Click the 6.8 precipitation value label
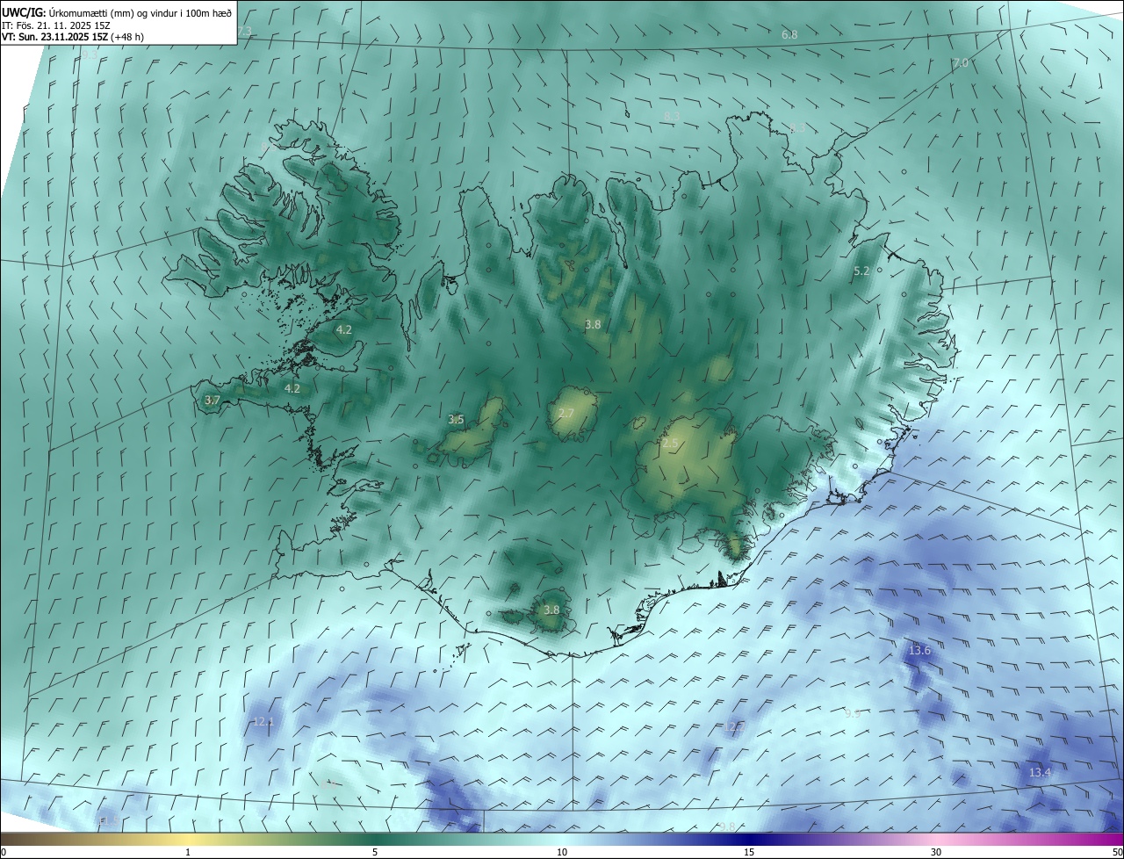 (x=789, y=35)
